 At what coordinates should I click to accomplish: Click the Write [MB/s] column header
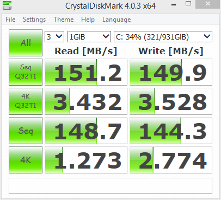pyautogui.click(x=171, y=51)
